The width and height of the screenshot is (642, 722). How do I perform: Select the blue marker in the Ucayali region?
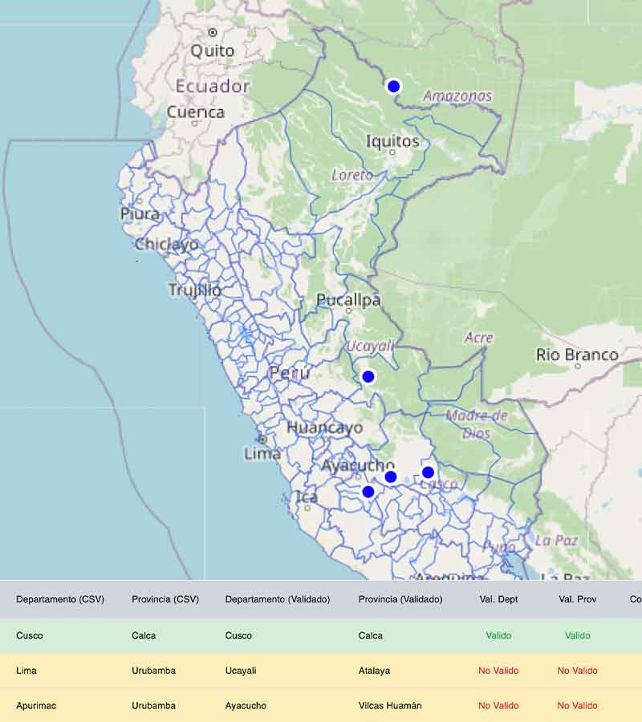tap(368, 376)
